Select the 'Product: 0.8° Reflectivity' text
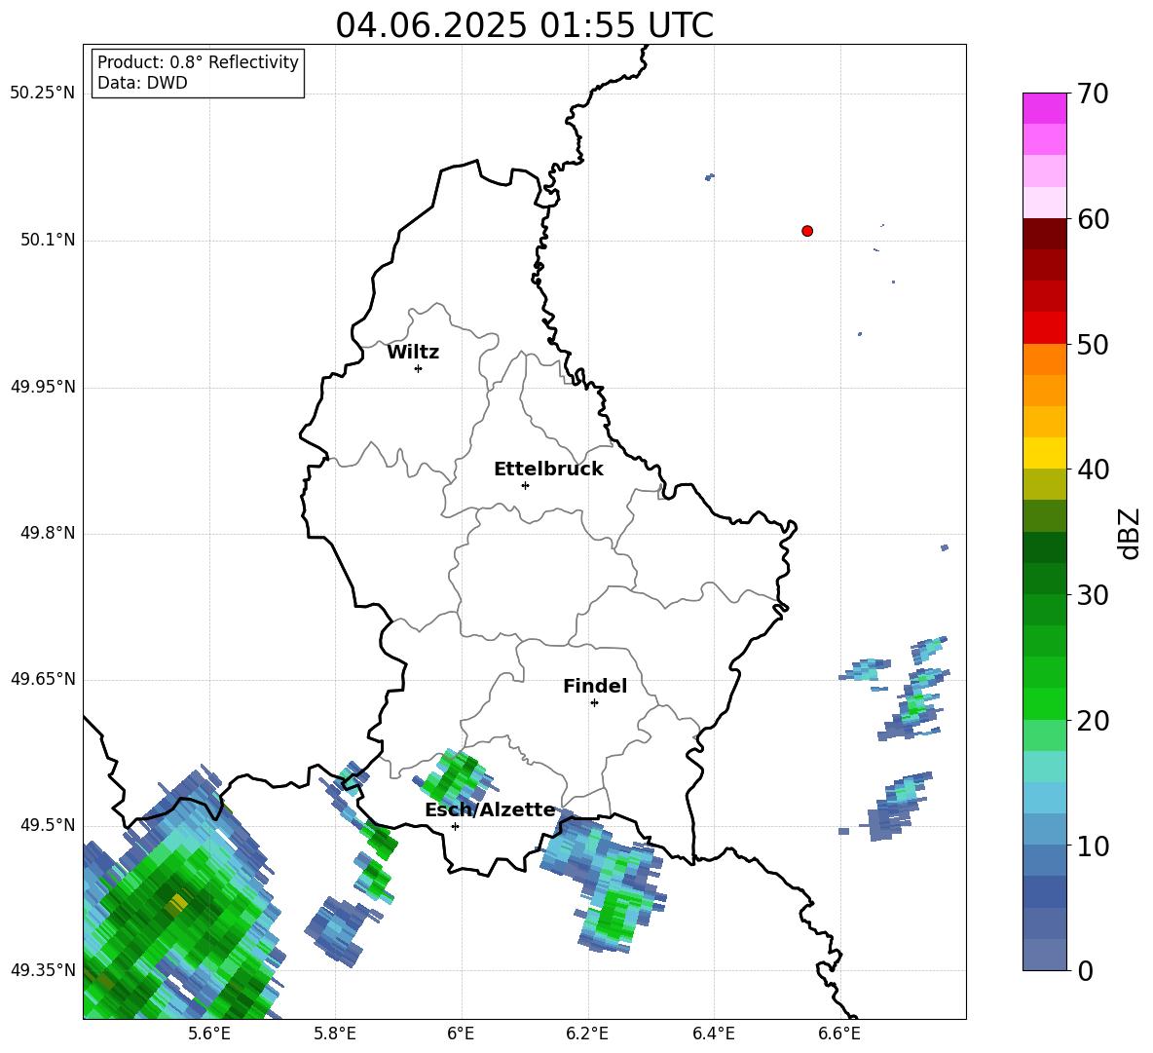 click(198, 61)
